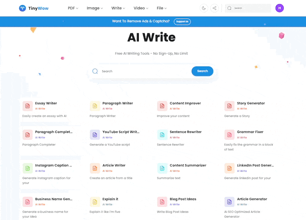The image size is (306, 220).
Task: Open the purple H profile avatar
Action: [280, 8]
